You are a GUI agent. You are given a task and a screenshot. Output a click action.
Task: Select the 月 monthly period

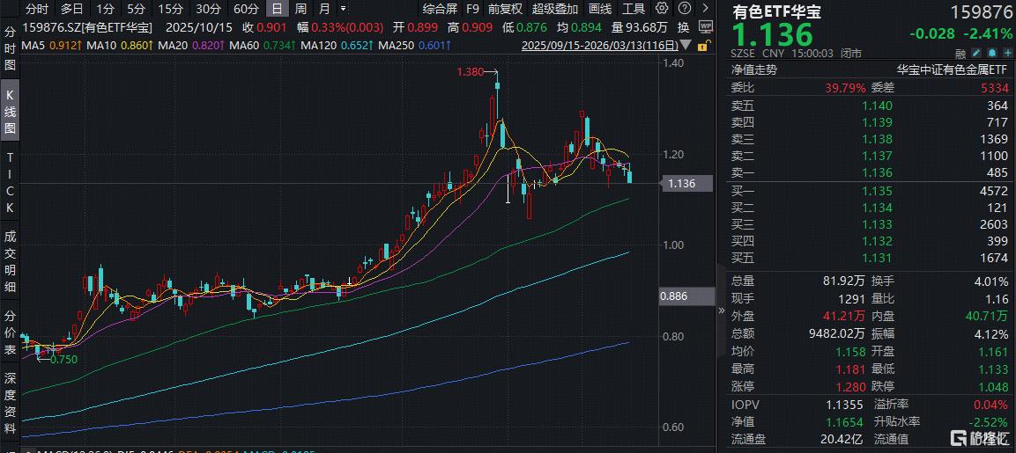(324, 9)
